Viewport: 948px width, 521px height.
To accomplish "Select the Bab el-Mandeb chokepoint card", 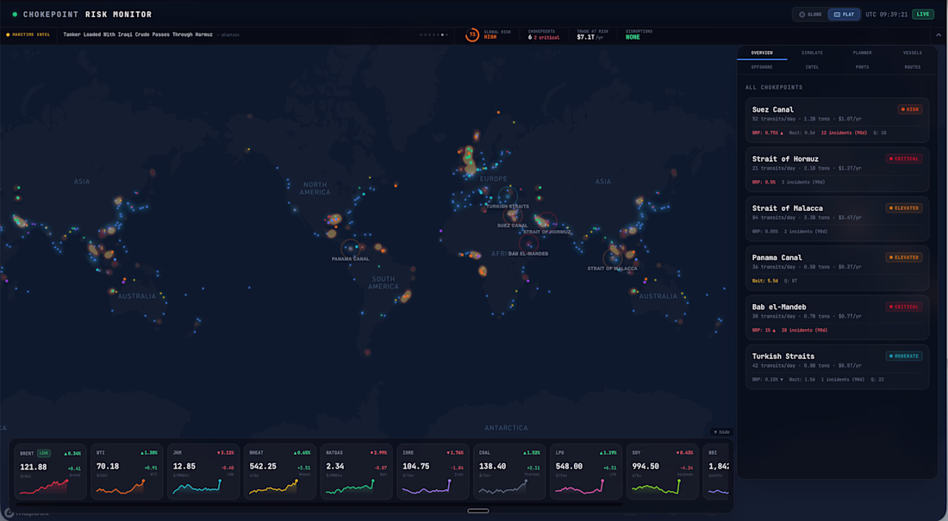I will 837,318.
